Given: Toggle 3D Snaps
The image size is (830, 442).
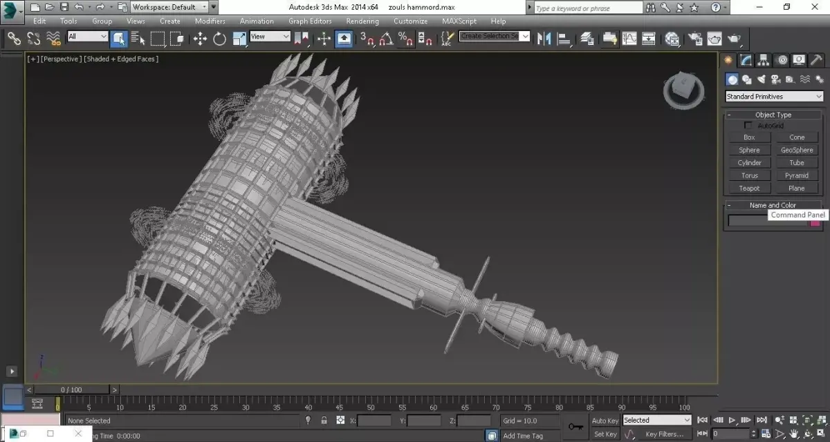Looking at the screenshot, I should 367,39.
